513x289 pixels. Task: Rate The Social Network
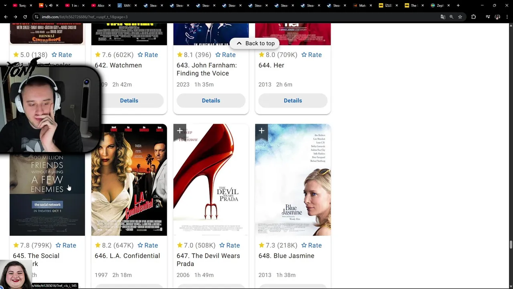click(x=65, y=245)
